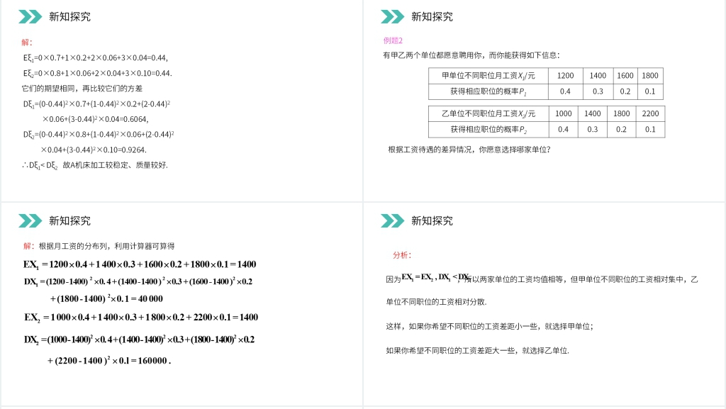726x409 pixels.
Task: Select the line starting Dξ₂=(0-0.44)²×0.8
Action: coord(99,135)
